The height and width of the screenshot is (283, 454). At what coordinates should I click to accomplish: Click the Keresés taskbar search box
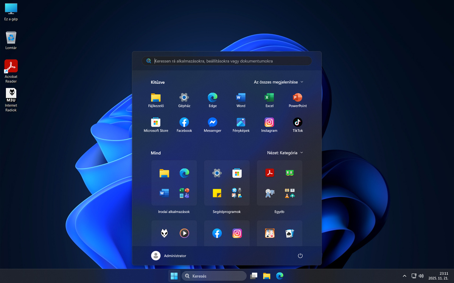pos(214,276)
